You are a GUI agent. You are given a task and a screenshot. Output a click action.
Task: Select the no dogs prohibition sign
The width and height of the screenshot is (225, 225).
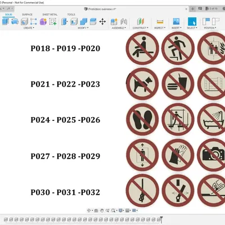[x=142, y=84]
